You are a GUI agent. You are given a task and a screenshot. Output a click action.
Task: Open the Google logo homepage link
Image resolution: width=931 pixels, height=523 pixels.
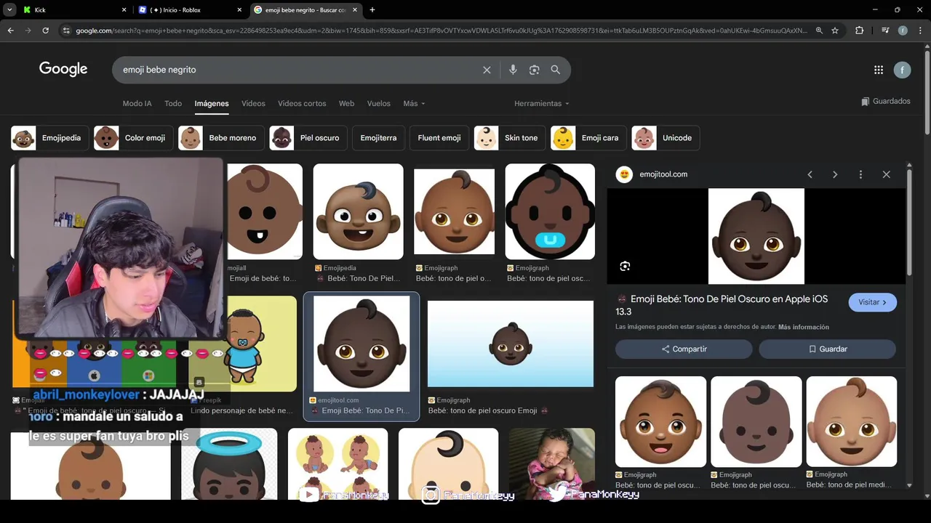pyautogui.click(x=63, y=69)
